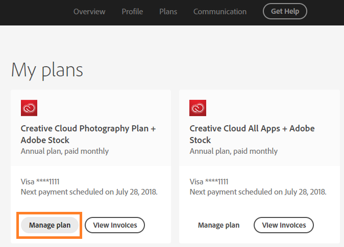Viewport: 344px width, 247px height.
Task: Go to the Communication tab
Action: tap(219, 11)
